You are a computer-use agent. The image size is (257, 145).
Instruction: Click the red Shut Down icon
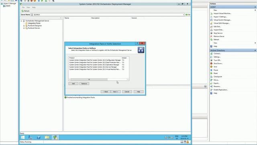(x=211, y=64)
